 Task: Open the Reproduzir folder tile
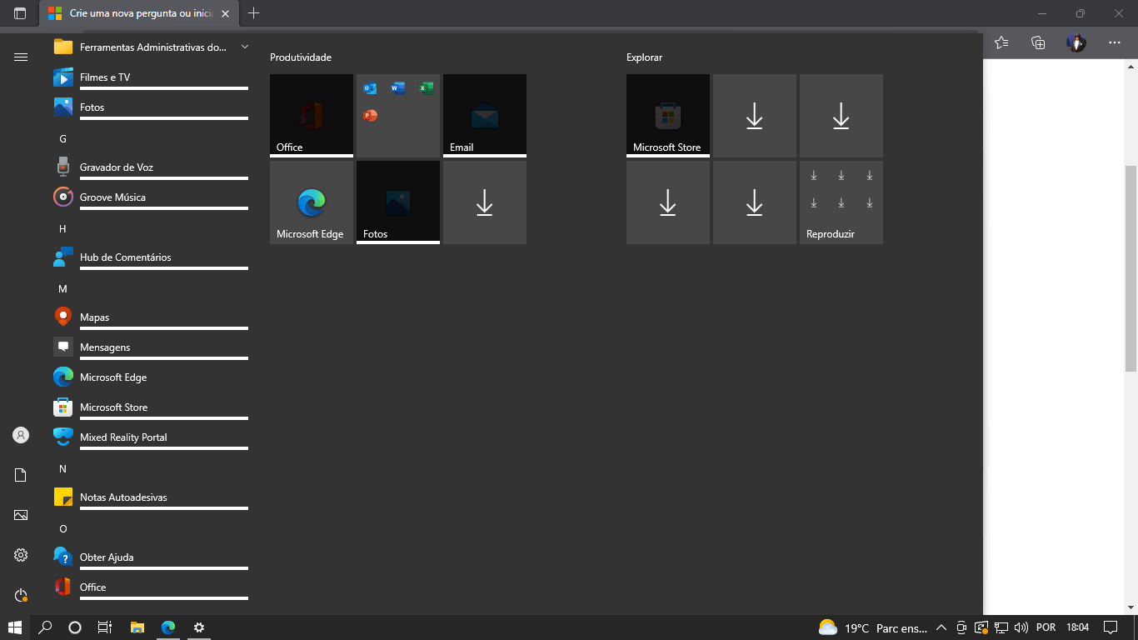coord(841,202)
